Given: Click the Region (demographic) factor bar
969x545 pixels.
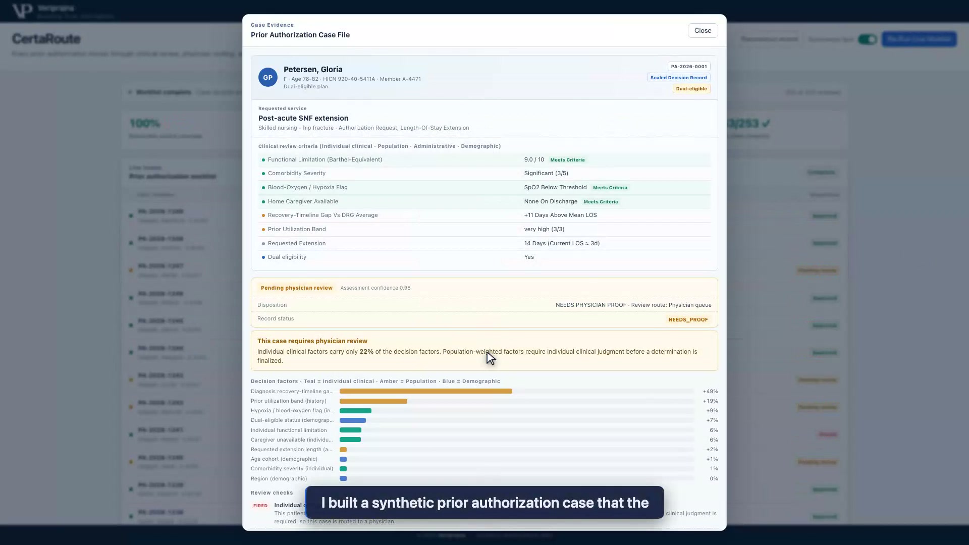Looking at the screenshot, I should [x=343, y=479].
